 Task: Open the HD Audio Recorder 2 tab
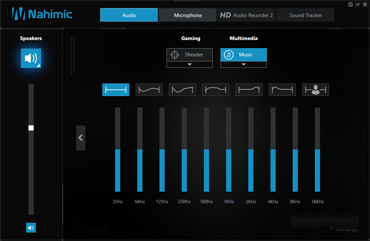click(x=246, y=15)
